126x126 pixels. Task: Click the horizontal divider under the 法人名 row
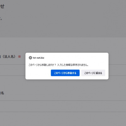13,65
